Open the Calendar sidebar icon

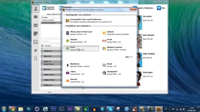tap(36, 25)
